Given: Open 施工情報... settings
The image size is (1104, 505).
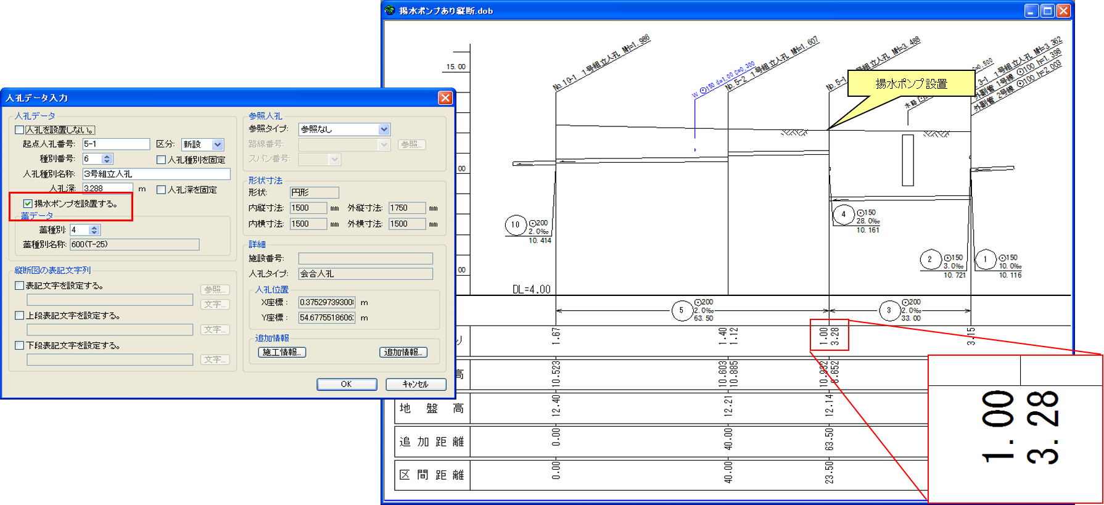Looking at the screenshot, I should coord(282,352).
